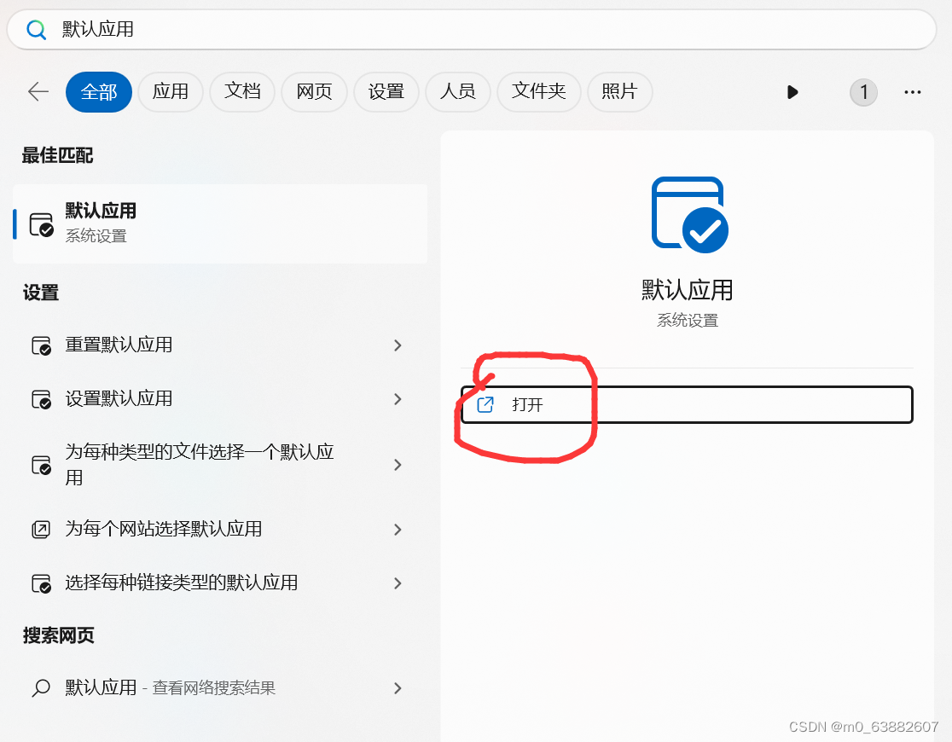Open the 重置默认应用 setting
The image size is (952, 742).
[220, 345]
